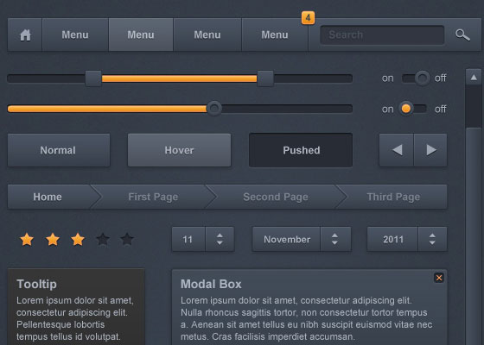Click the round handle of lower slider
The height and width of the screenshot is (345, 484).
[214, 109]
